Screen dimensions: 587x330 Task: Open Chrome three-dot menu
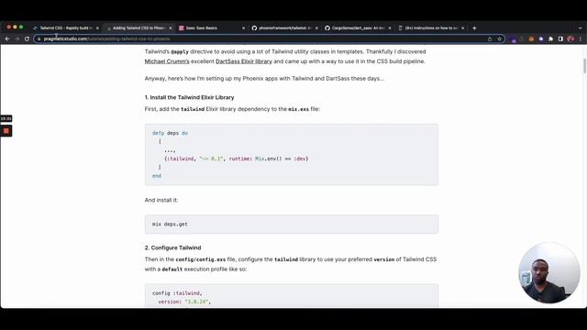point(581,38)
